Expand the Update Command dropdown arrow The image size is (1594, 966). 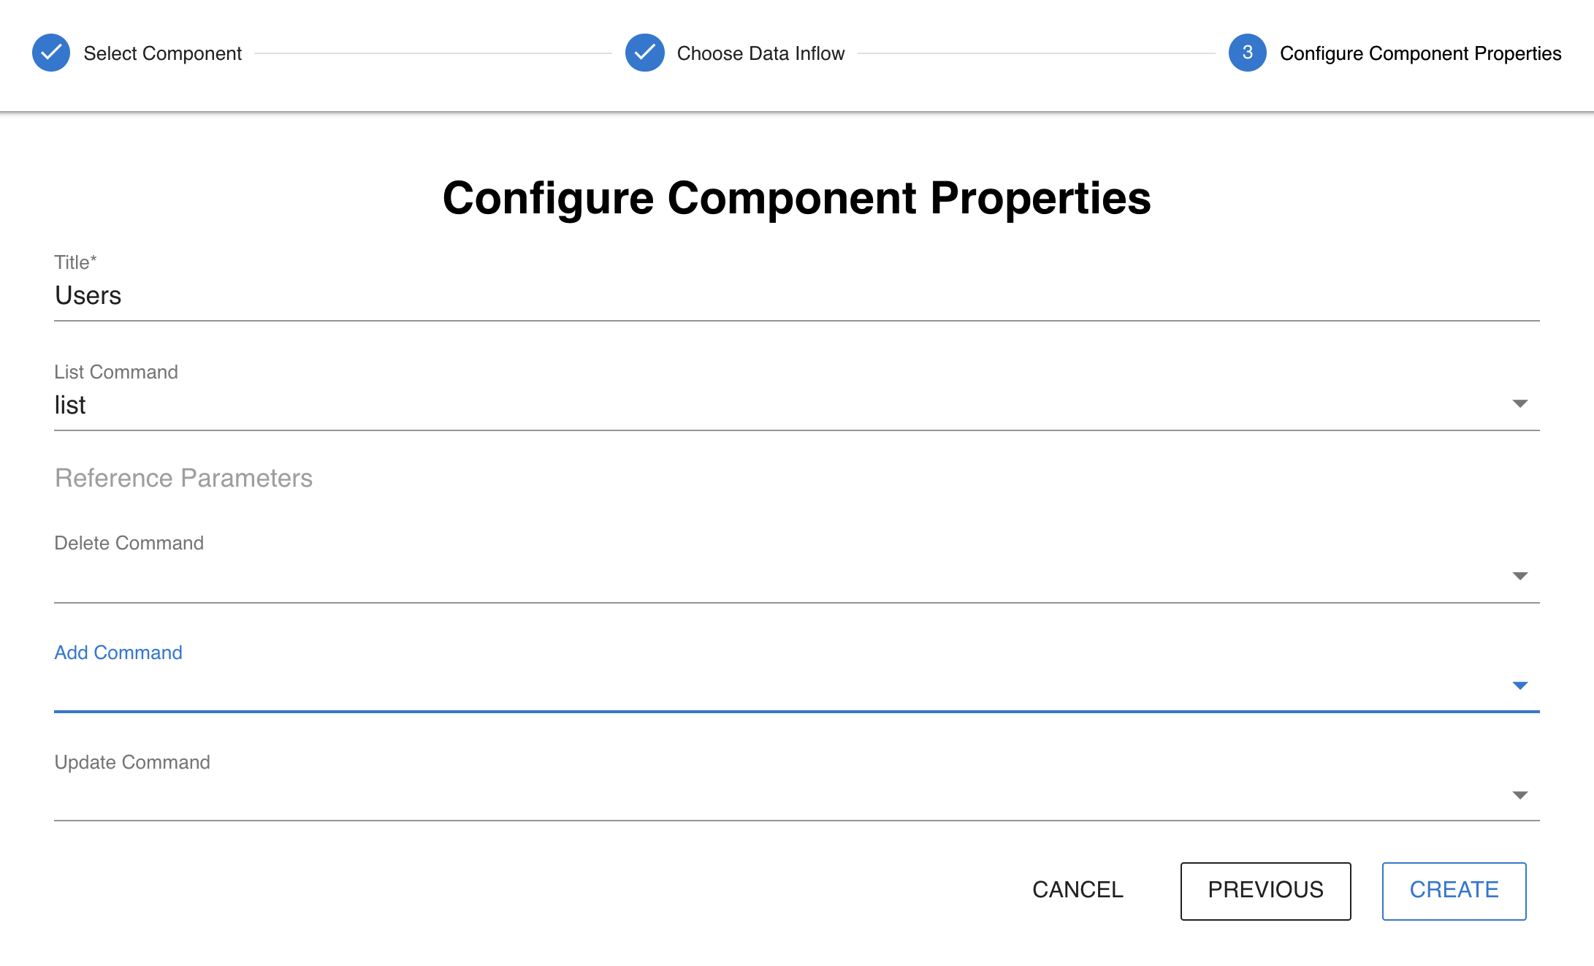pos(1519,796)
